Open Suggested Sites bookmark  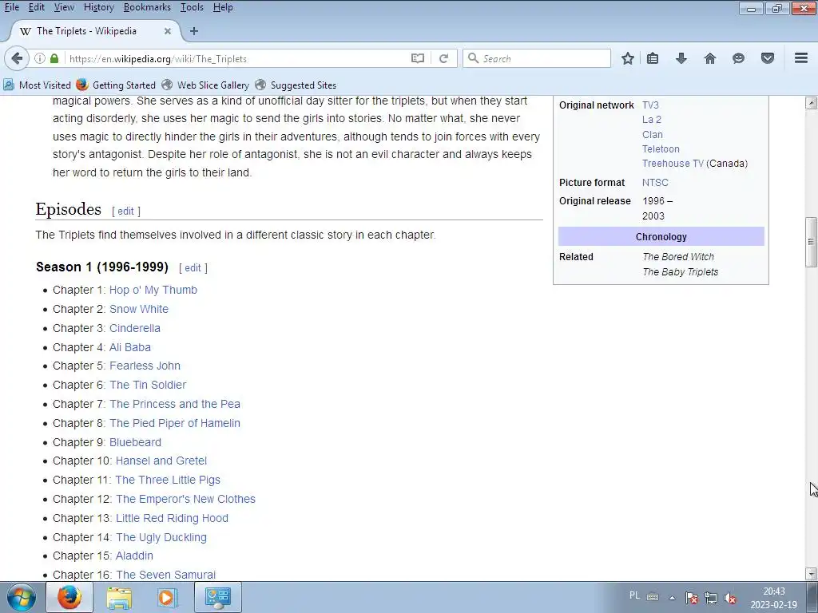(x=296, y=85)
